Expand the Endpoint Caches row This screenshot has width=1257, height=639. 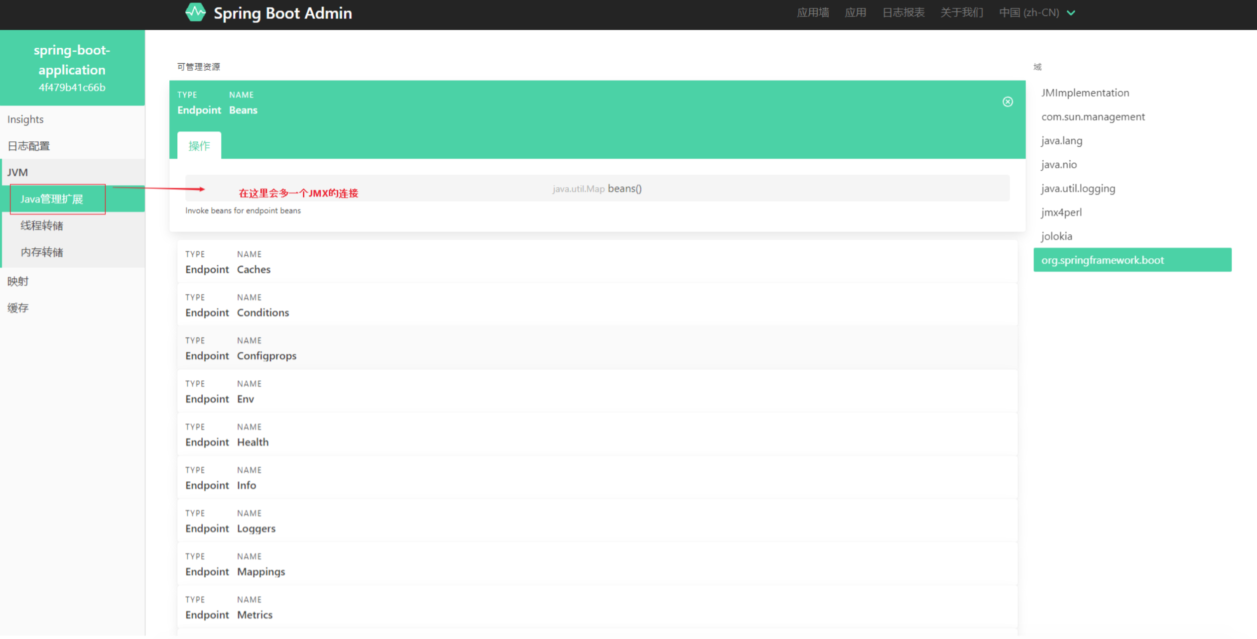tap(597, 262)
